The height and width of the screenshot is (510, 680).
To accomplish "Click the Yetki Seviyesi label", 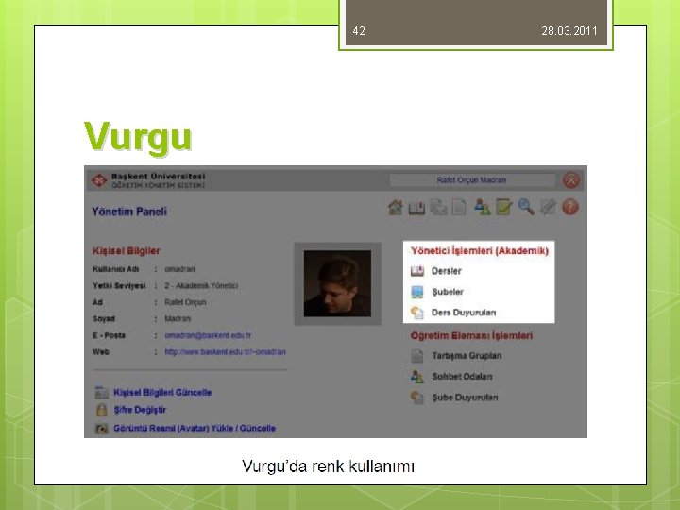I will 119,286.
